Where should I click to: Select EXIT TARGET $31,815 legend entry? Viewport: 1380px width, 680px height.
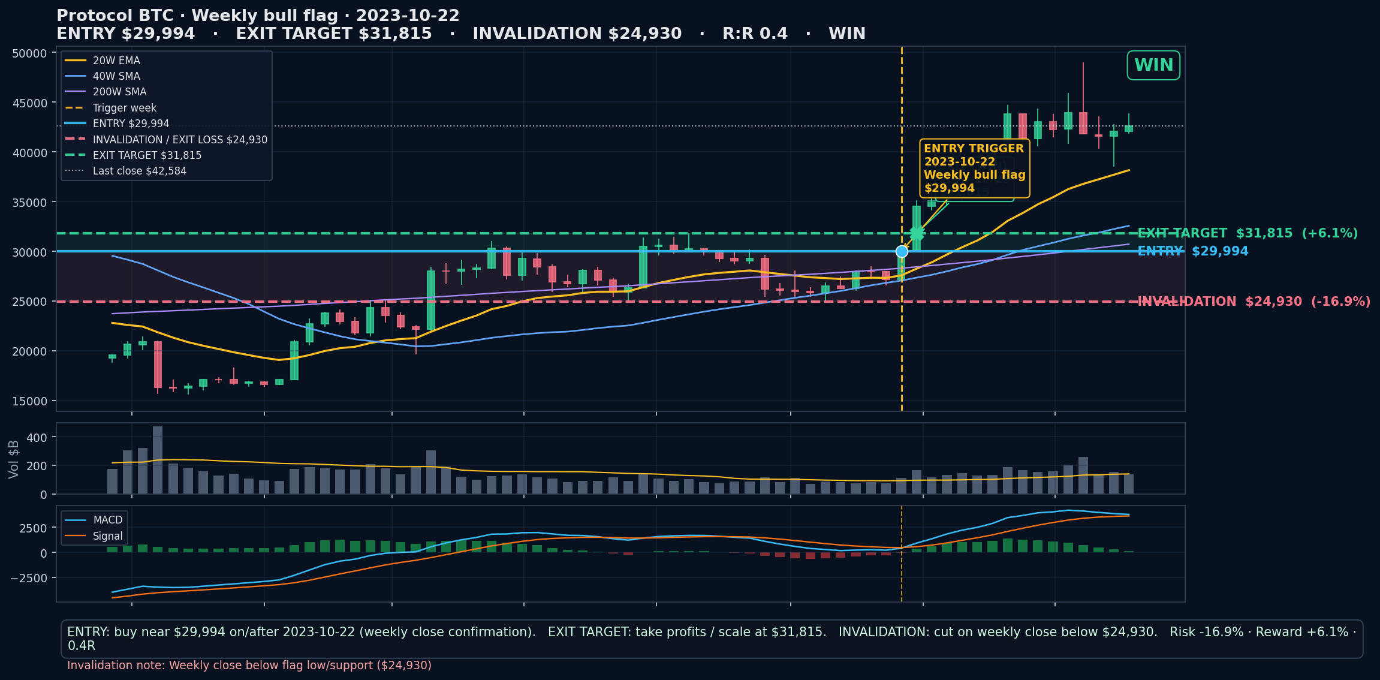133,155
